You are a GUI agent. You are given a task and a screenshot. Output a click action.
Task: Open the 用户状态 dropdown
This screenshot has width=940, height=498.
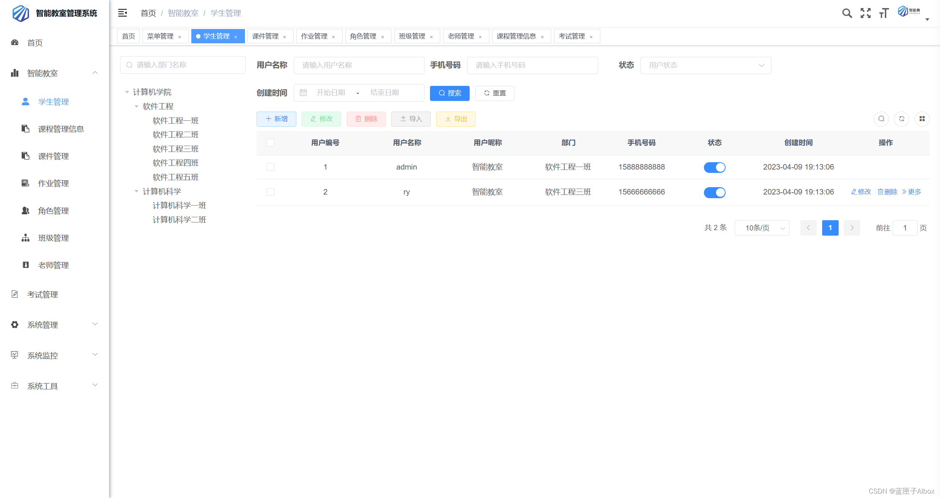coord(705,65)
